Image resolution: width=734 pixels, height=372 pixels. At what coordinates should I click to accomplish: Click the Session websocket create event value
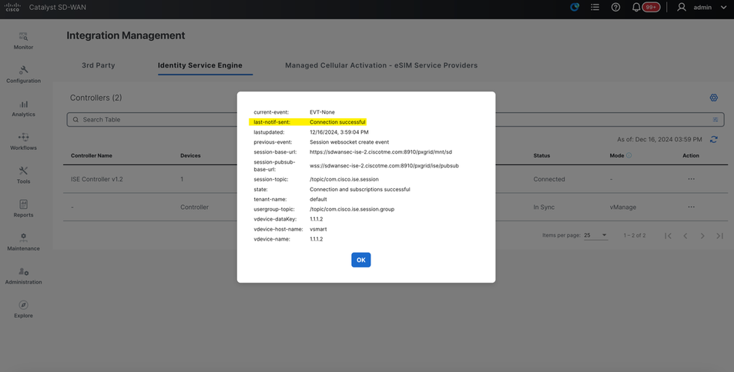click(x=349, y=142)
